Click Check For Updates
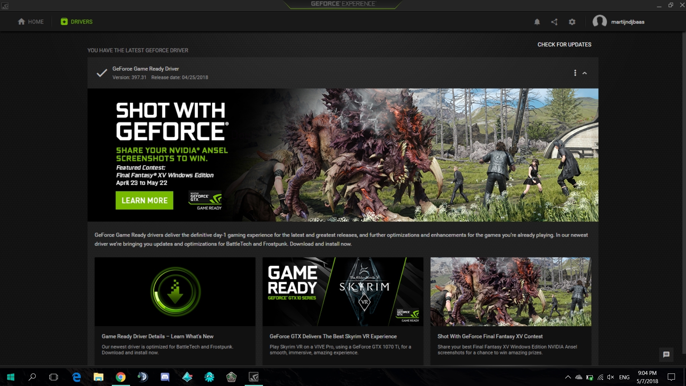This screenshot has width=686, height=386. coord(564,45)
